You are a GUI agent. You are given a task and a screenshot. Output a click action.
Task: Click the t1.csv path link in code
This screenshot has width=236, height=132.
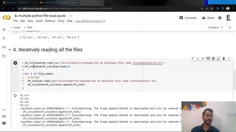(x=147, y=63)
